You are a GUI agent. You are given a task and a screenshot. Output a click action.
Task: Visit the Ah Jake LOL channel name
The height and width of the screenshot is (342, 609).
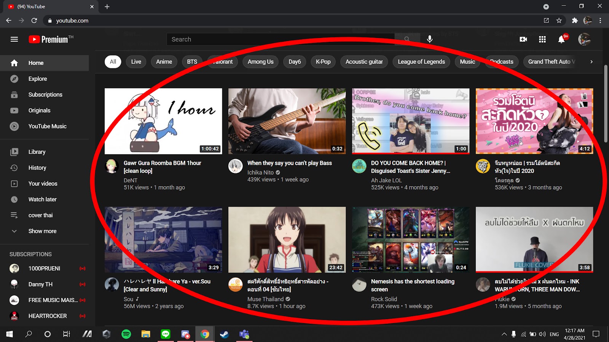[386, 180]
